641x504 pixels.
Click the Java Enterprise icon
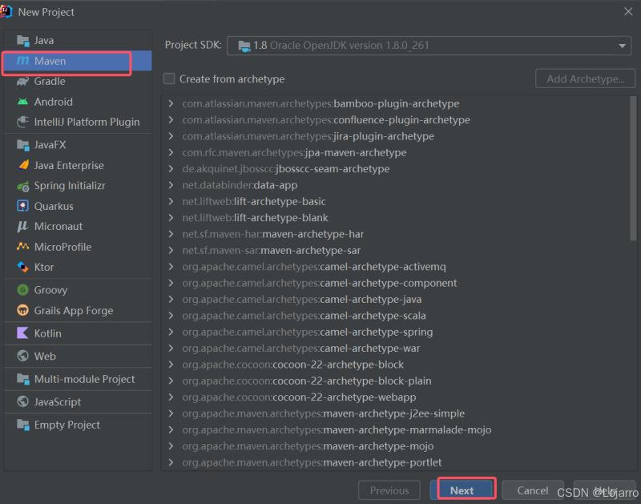pyautogui.click(x=23, y=165)
